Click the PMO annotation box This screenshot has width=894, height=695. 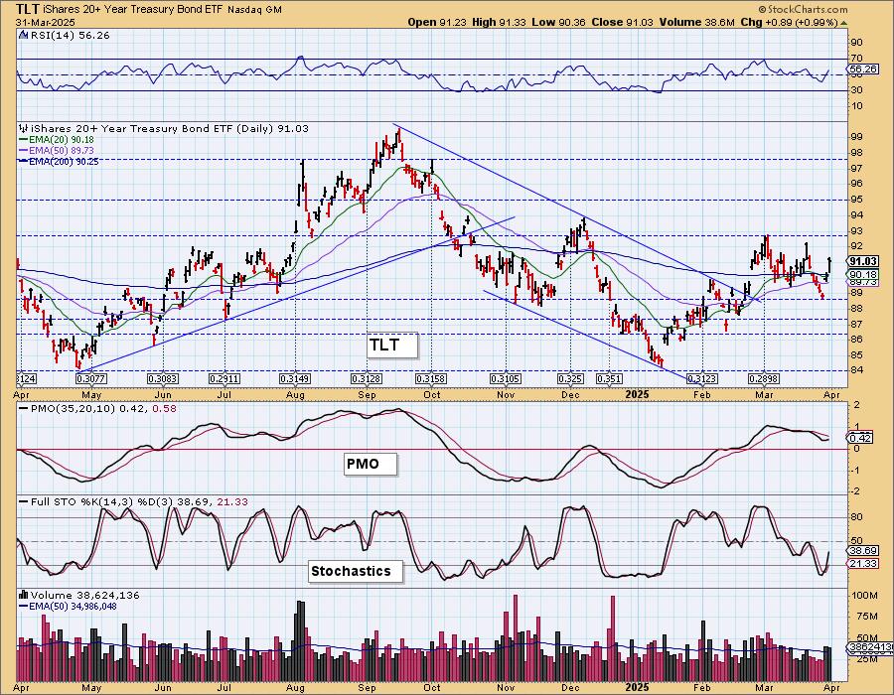[371, 464]
